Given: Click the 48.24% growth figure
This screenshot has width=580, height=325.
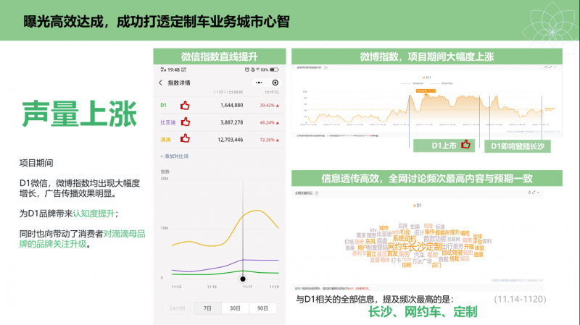Looking at the screenshot, I should 267,122.
